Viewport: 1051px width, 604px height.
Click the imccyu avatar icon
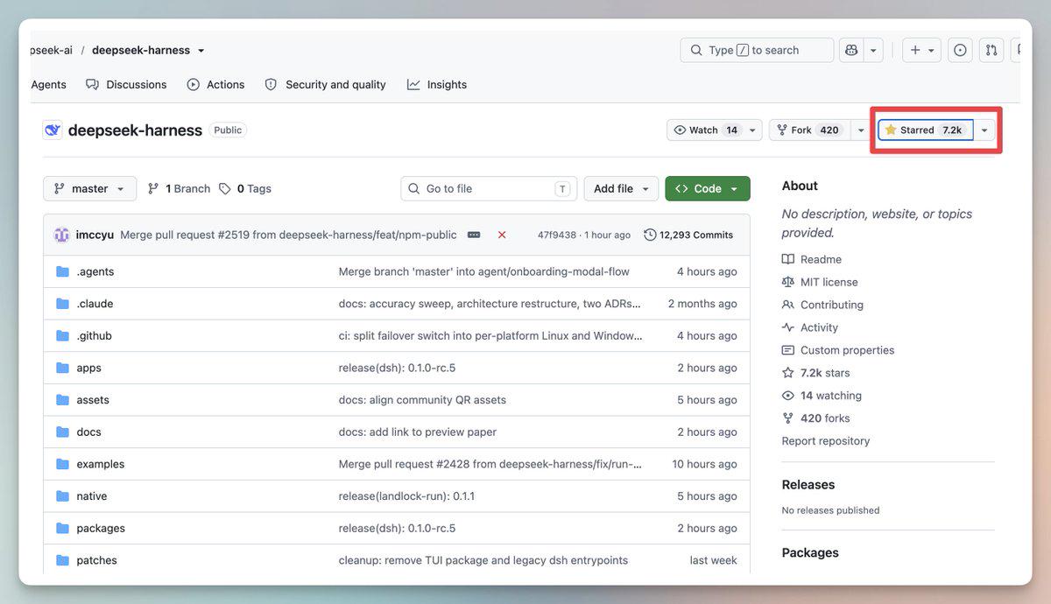coord(61,235)
